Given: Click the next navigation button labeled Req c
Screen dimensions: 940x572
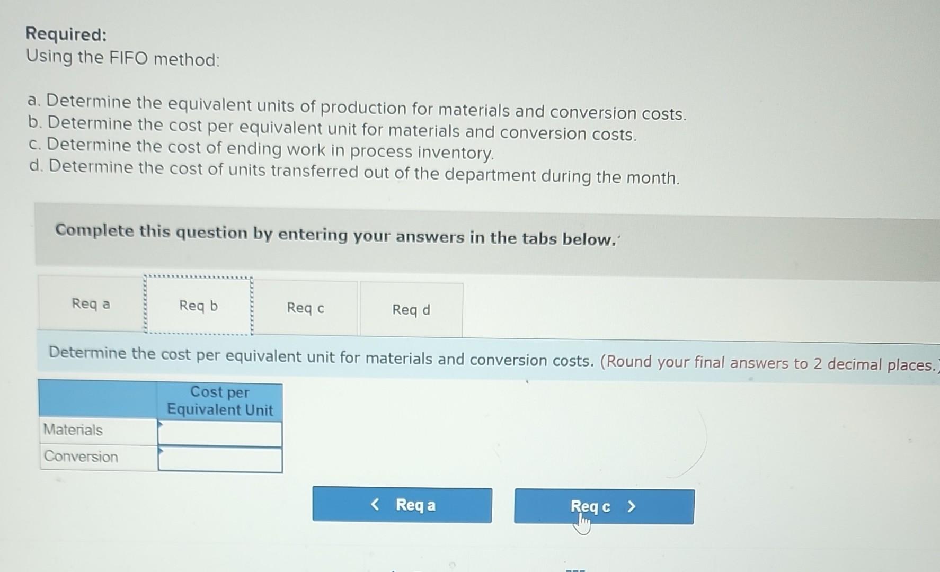Looking at the screenshot, I should pyautogui.click(x=604, y=507).
